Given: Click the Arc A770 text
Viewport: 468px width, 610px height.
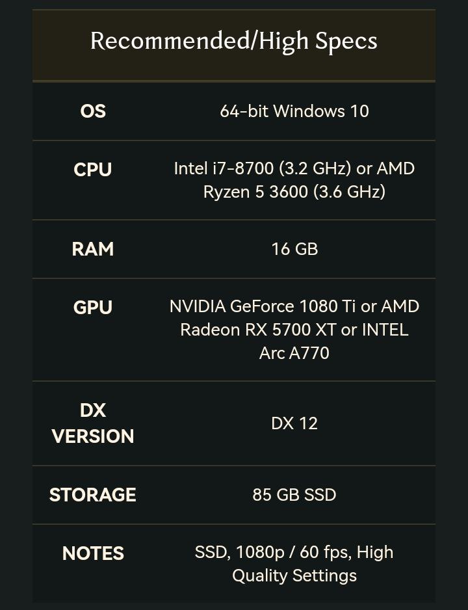Looking at the screenshot, I should (294, 353).
